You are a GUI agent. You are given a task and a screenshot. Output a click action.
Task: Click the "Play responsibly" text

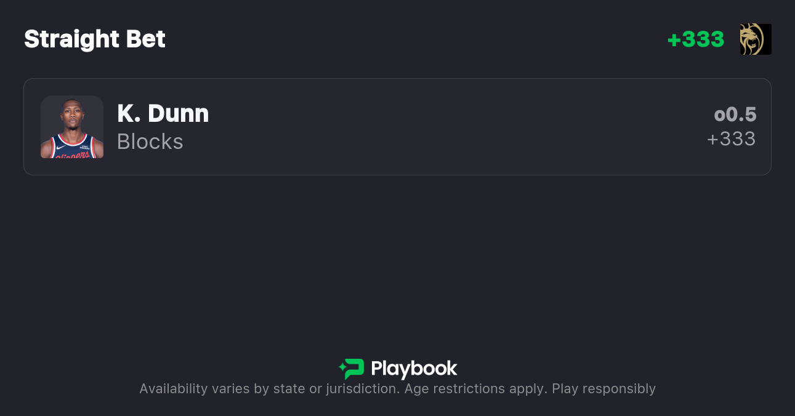coord(603,389)
